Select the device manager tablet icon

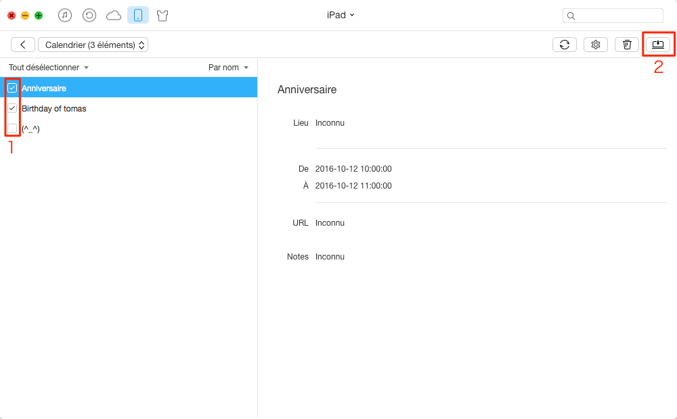[138, 16]
